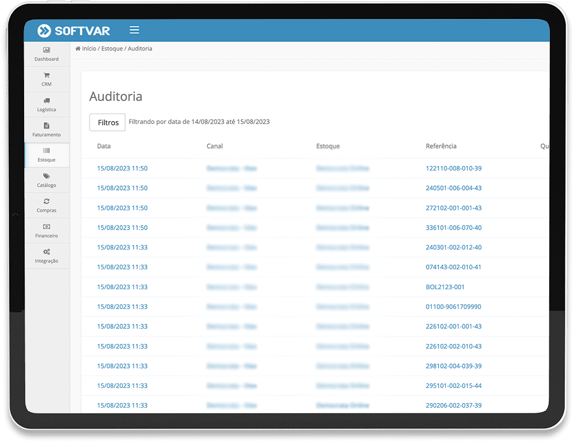Open Estoque from the breadcrumb trail
Screen dimensions: 574x442
coord(112,49)
